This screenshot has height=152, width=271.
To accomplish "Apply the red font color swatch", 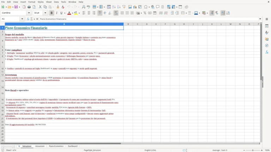I will 69,13.
